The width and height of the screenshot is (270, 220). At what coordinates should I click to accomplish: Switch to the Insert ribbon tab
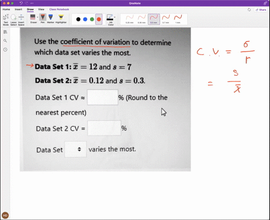pos(19,10)
